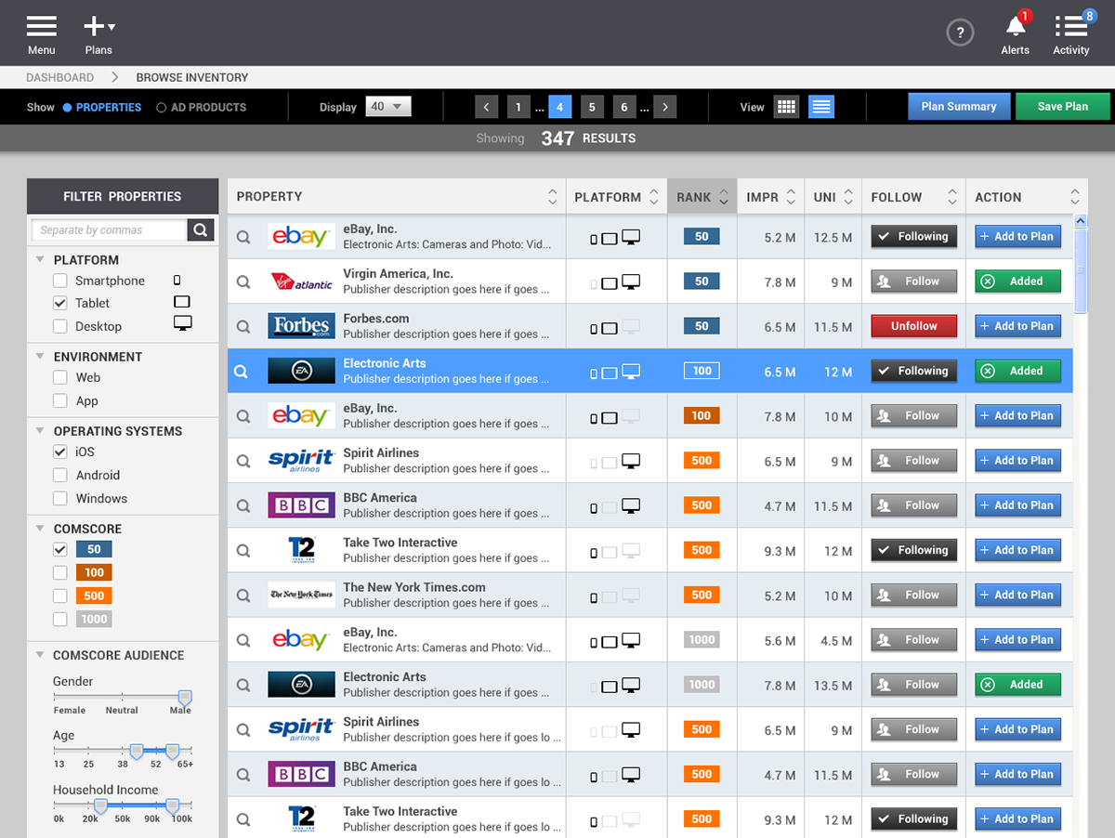Click The New York Times logo thumbnail

click(x=301, y=596)
